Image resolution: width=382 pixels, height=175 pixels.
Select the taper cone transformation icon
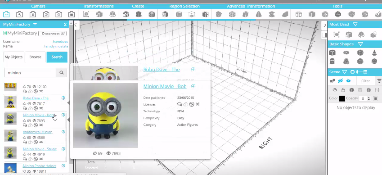258,15
